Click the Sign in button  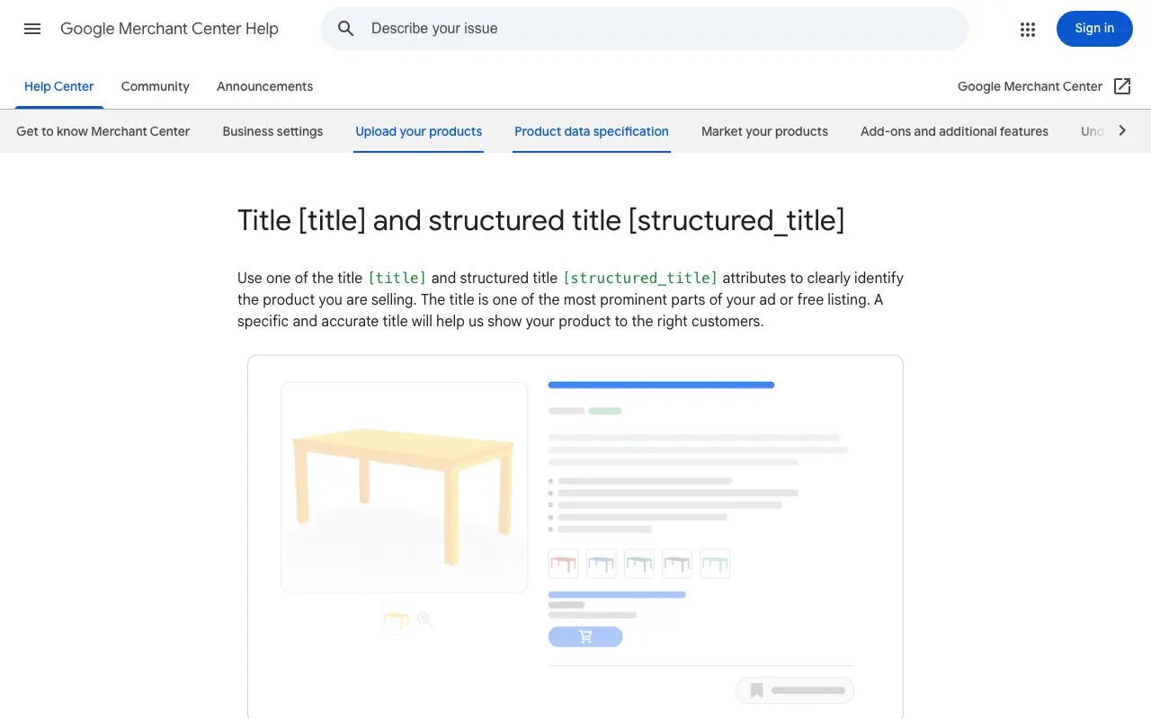click(1094, 29)
